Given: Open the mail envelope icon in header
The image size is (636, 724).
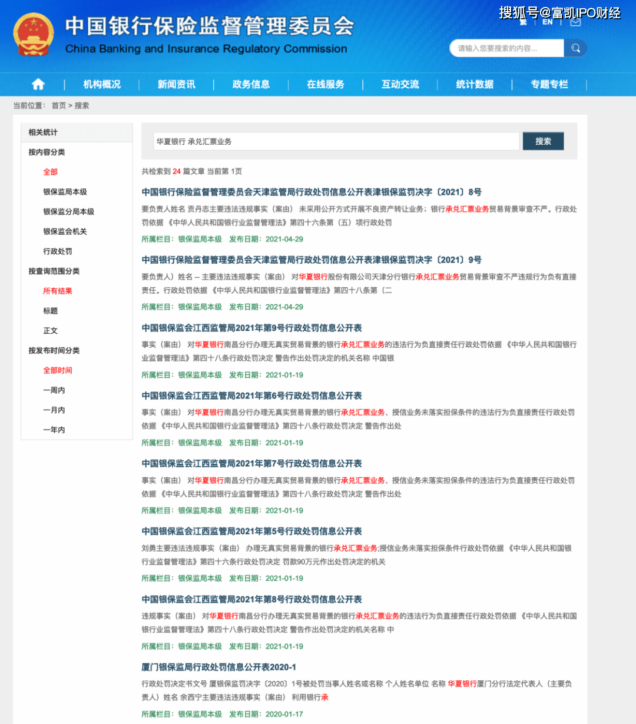Looking at the screenshot, I should pos(575,22).
